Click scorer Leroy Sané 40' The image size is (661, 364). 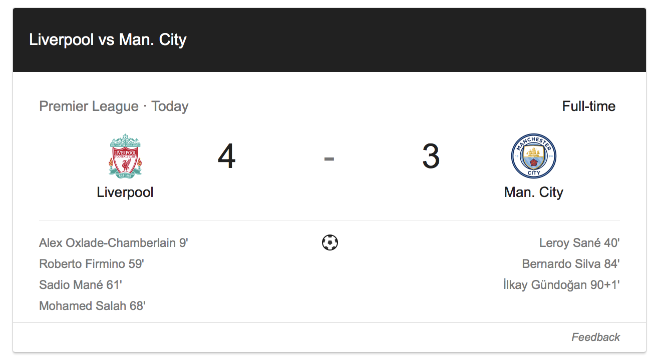coord(579,243)
